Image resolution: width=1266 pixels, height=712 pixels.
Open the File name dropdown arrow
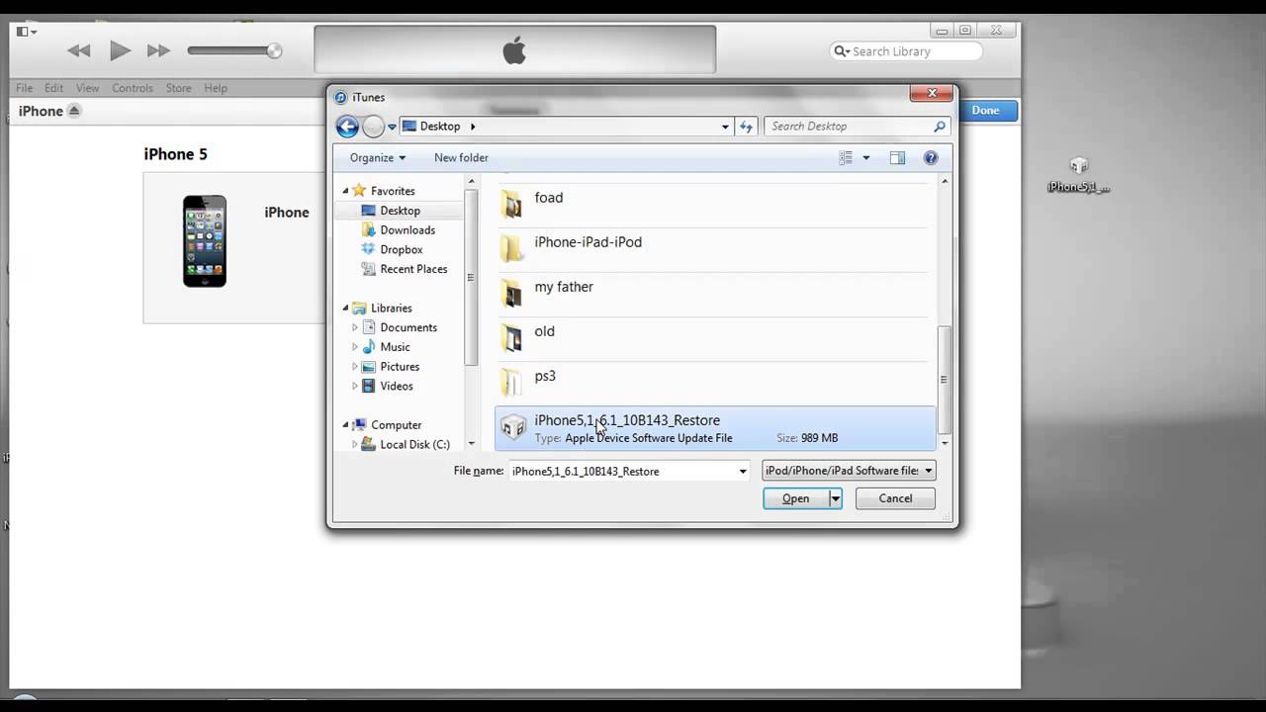coord(743,472)
